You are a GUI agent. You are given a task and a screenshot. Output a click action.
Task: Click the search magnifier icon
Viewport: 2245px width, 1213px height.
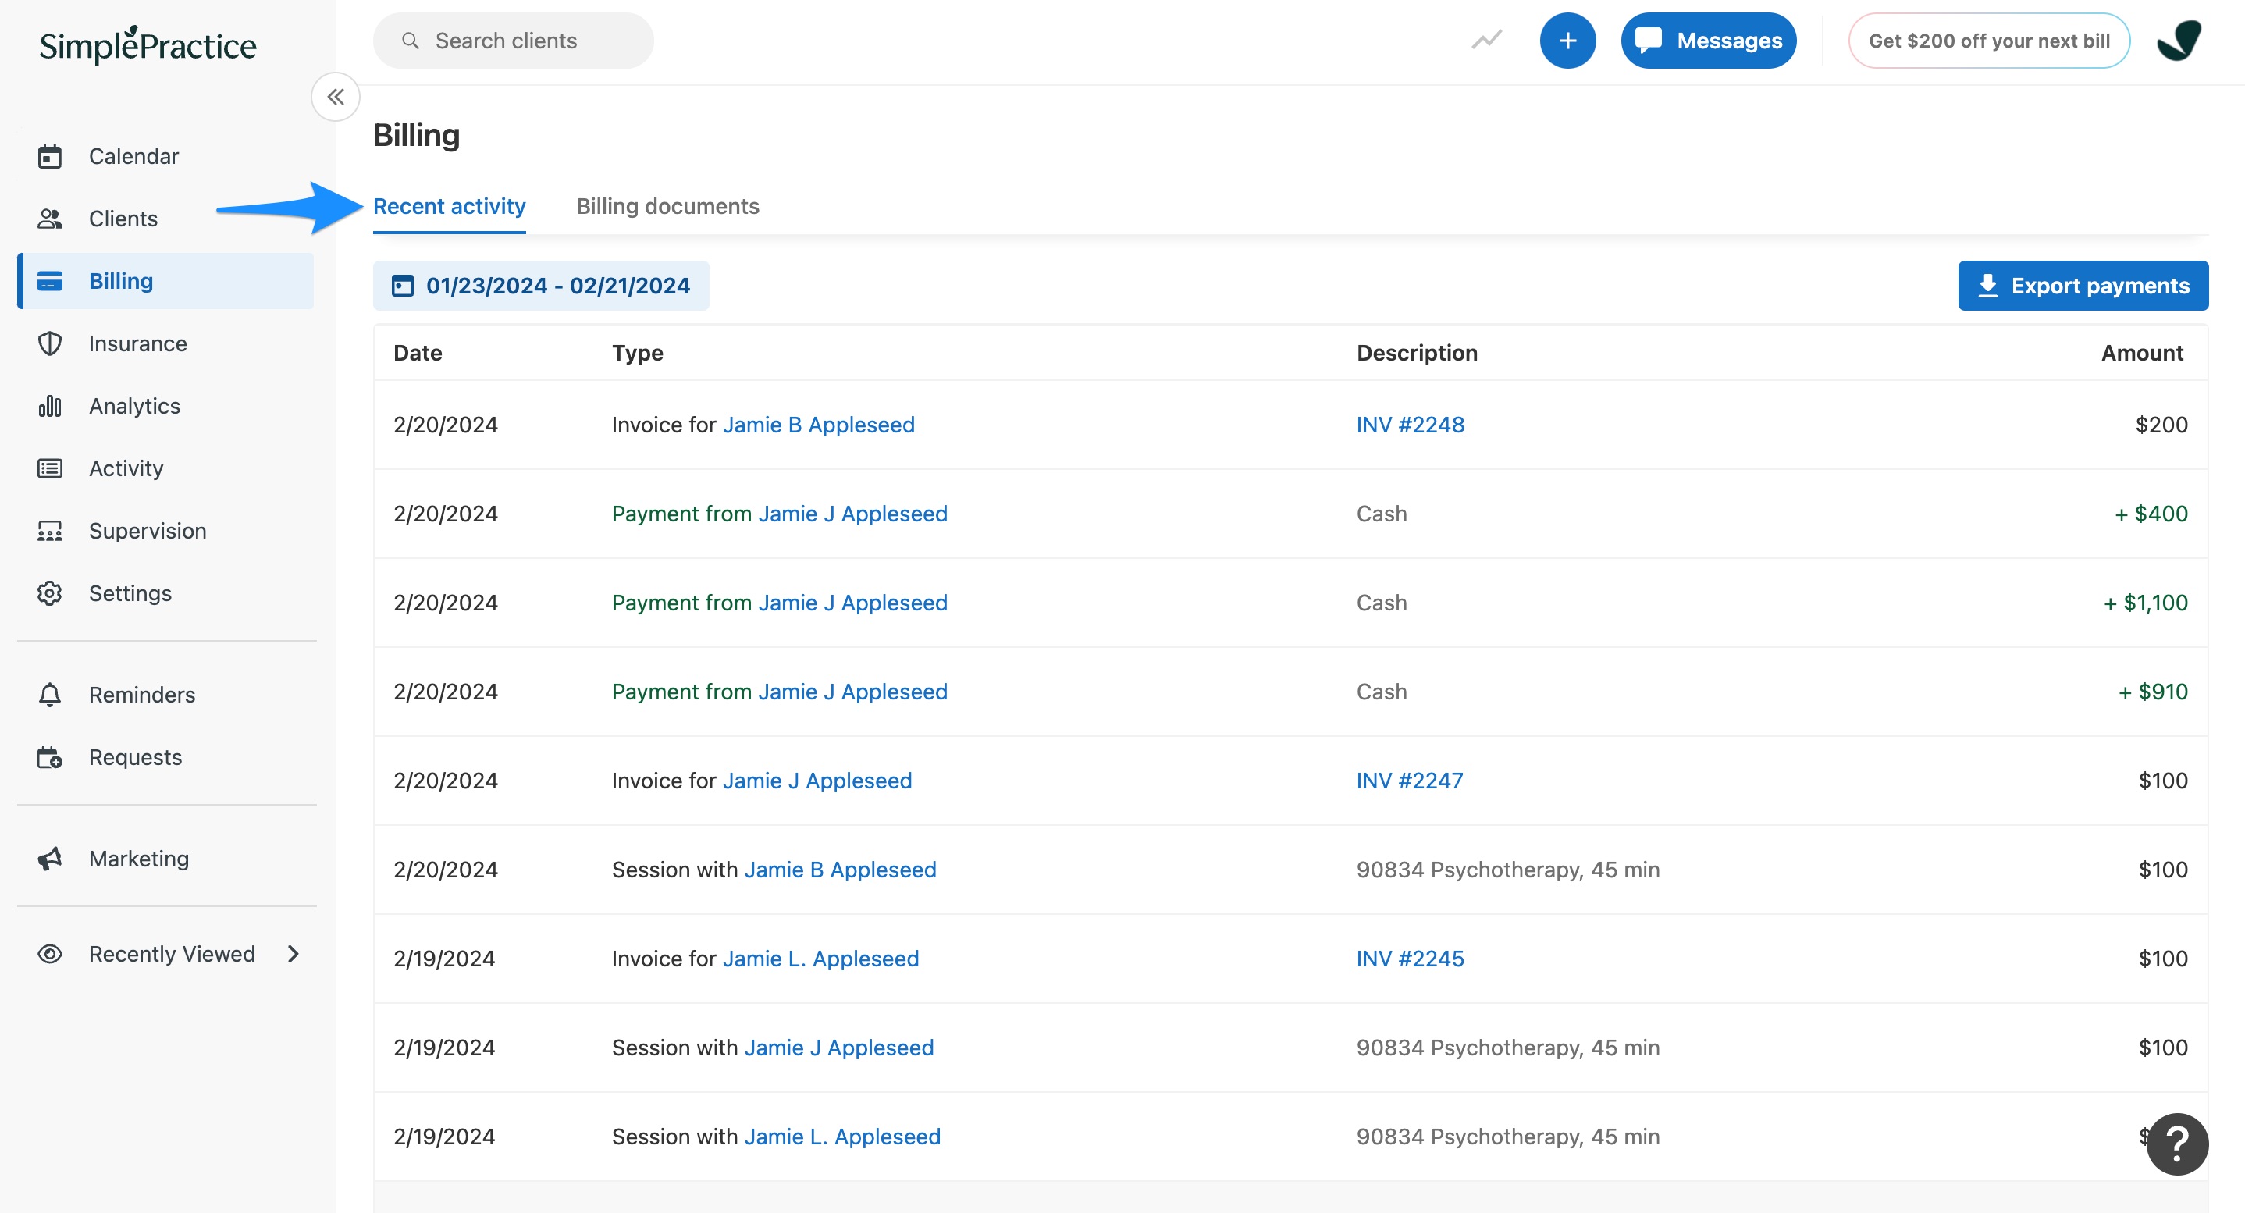pyautogui.click(x=410, y=41)
